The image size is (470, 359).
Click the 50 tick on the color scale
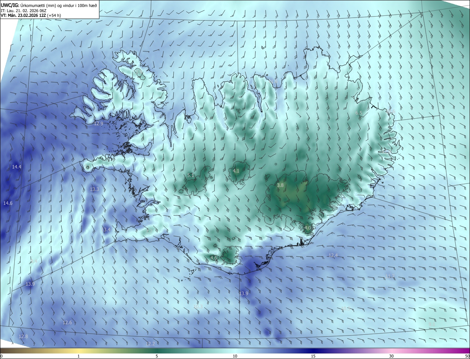point(467,356)
